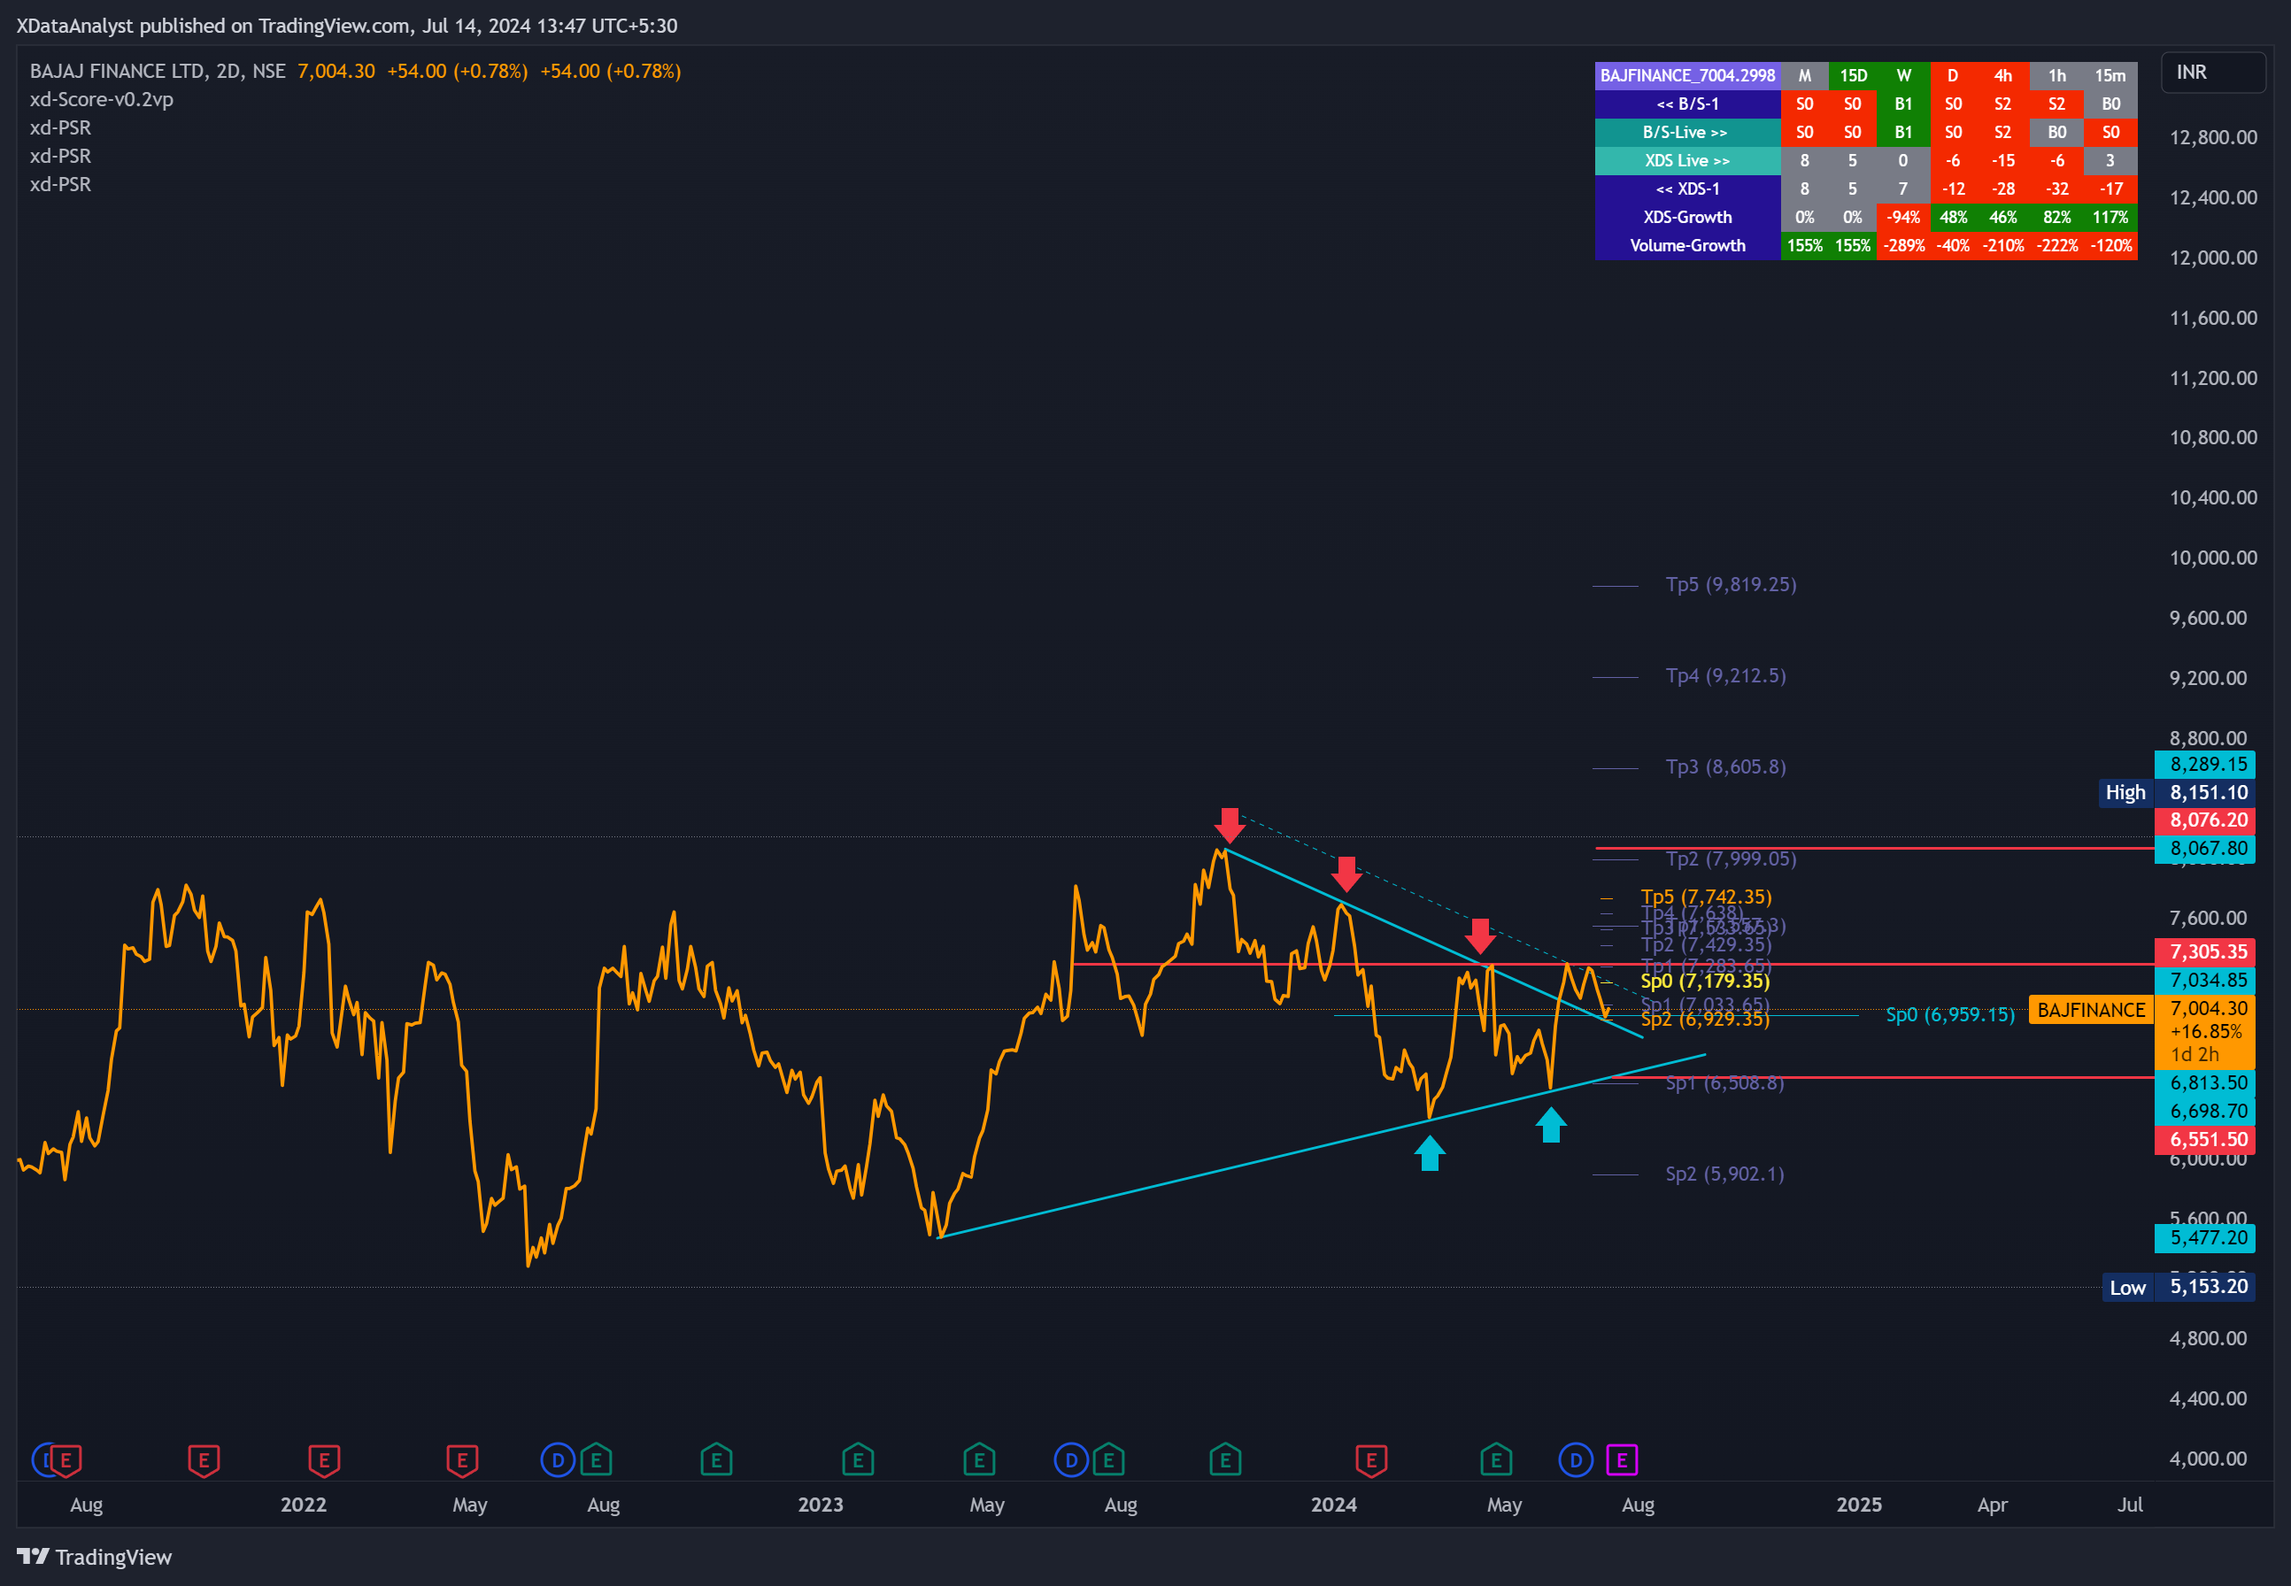The width and height of the screenshot is (2291, 1586).
Task: Click the 15D column header in the table
Action: point(1853,75)
